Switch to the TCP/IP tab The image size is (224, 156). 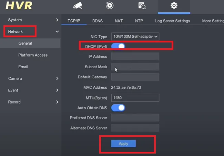pos(74,21)
